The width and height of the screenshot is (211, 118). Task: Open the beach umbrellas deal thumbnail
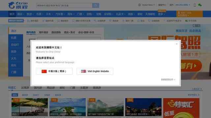(x=30, y=107)
